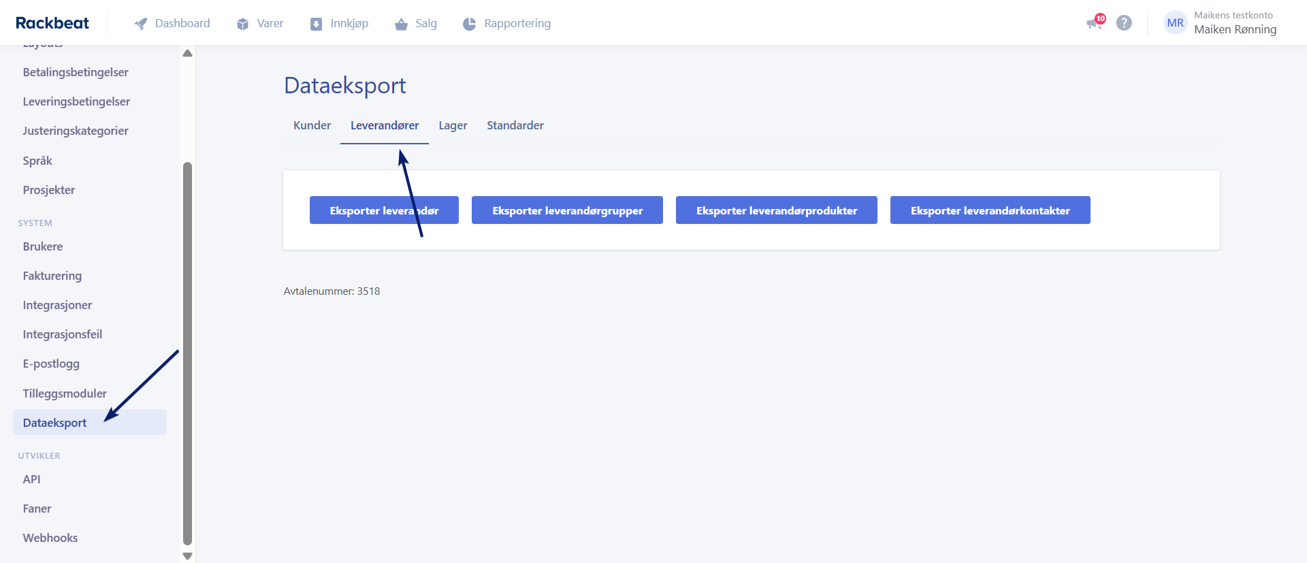1307x563 pixels.
Task: Switch to the Lager tab
Action: click(453, 125)
